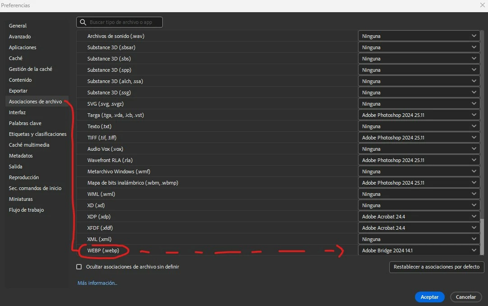
Task: Select the WEBP (.webp) row label
Action: (103, 250)
